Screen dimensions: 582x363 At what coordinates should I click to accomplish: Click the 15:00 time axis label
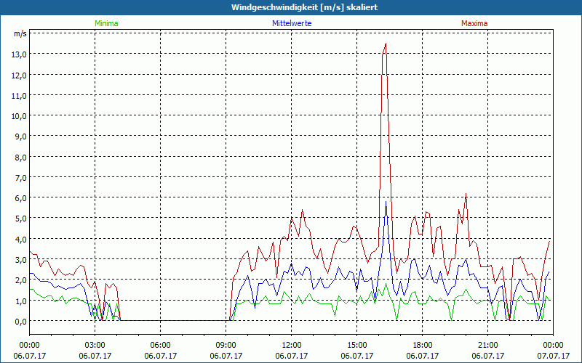tap(356, 345)
